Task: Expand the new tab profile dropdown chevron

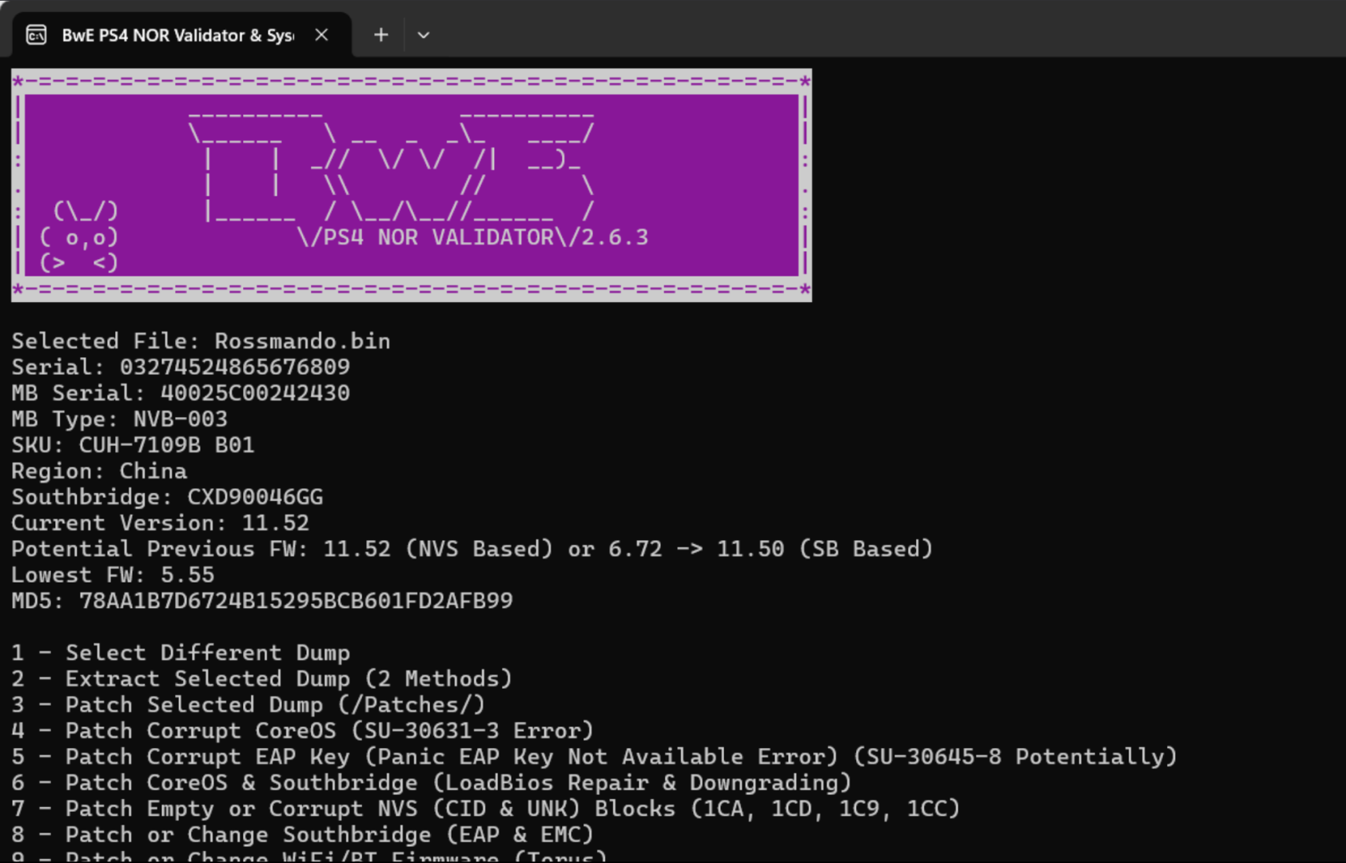Action: pos(424,35)
